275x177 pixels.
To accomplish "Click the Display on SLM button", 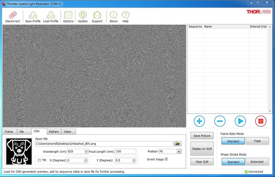I will [x=202, y=148].
